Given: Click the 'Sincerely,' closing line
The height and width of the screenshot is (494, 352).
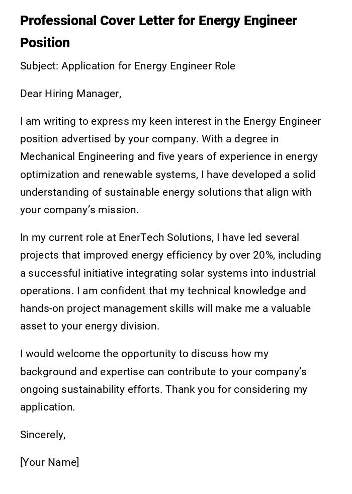Looking at the screenshot, I should coord(43,435).
